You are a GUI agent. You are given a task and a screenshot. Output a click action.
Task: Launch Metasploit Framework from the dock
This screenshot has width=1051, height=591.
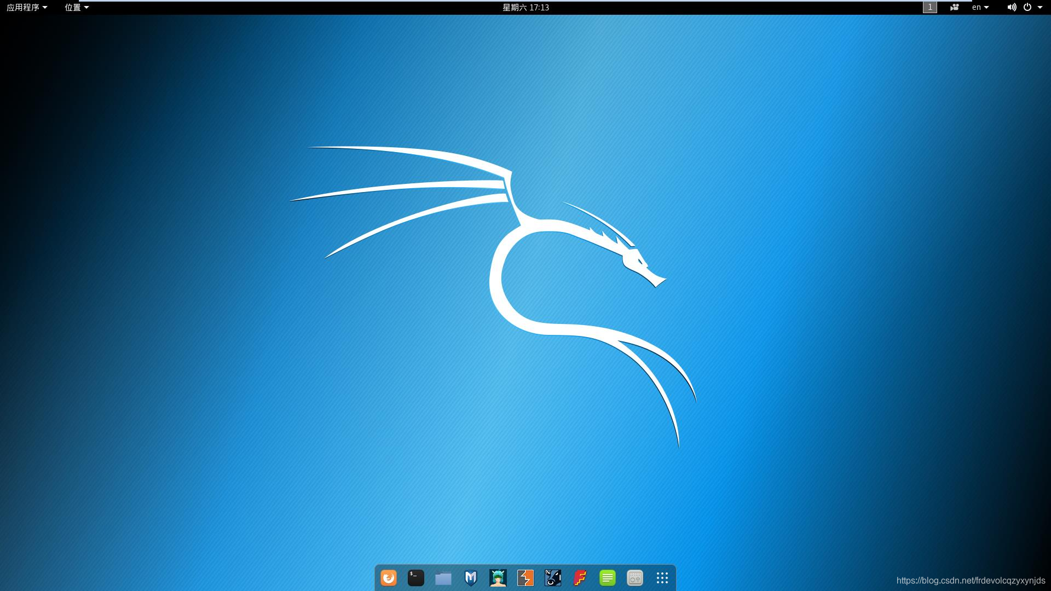click(471, 578)
